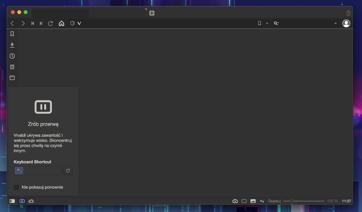Click the zoom level slider

coord(304,201)
